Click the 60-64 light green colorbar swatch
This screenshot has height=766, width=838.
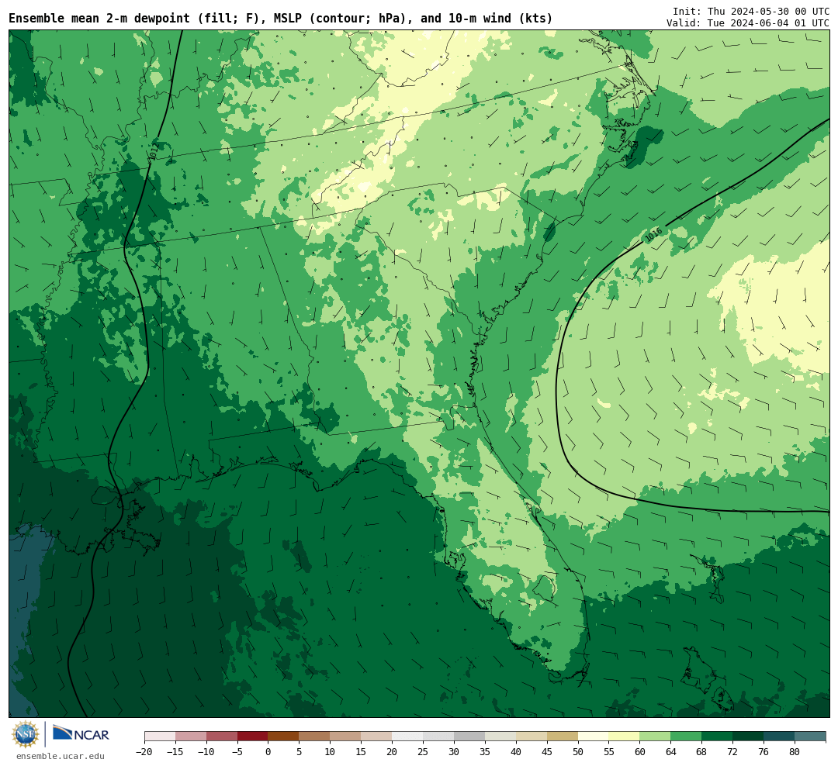click(x=655, y=737)
